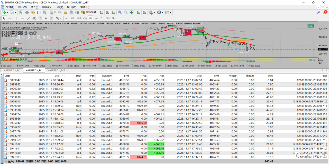Open the 工具(T) menu
The width and height of the screenshot is (329, 164).
[59, 7]
